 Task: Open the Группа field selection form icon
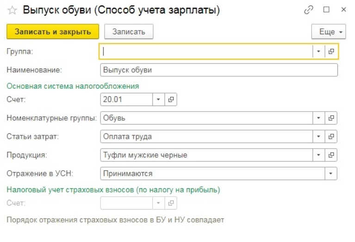click(x=331, y=52)
